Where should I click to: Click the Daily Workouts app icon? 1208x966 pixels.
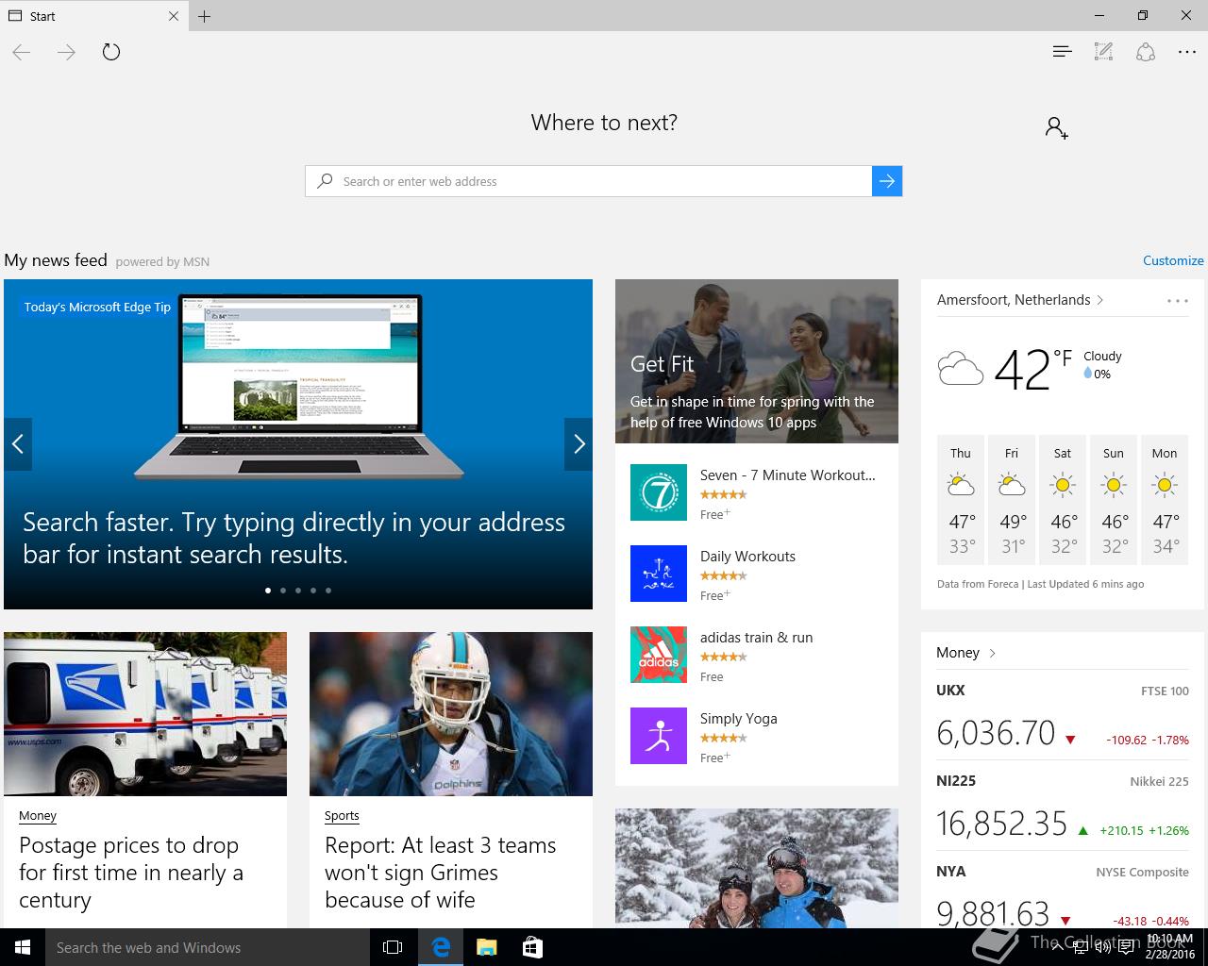coord(659,574)
